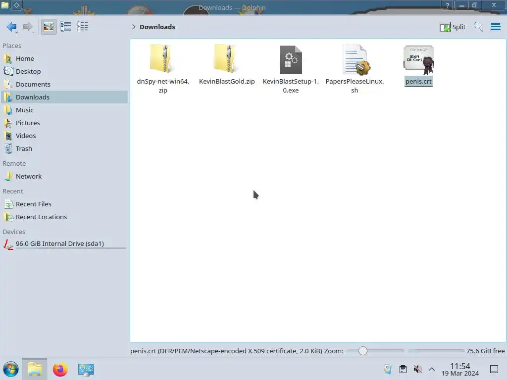Expand the breadcrumb chevron before Downloads
507x380 pixels.
[x=134, y=27]
